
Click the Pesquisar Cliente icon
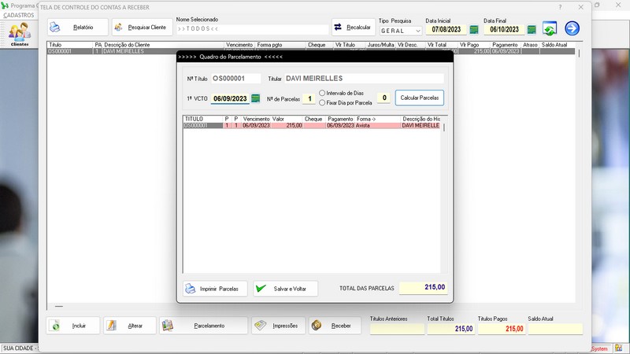coord(118,28)
